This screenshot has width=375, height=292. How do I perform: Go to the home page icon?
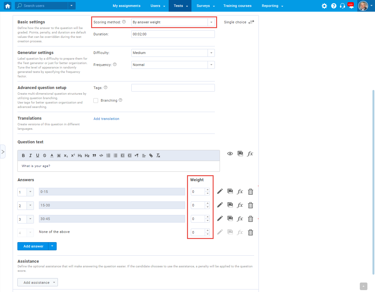(8, 6)
